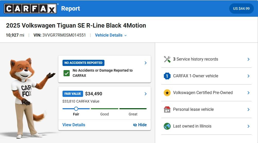Hide the CARFAX value panel
258x143 pixels.
[140, 125]
